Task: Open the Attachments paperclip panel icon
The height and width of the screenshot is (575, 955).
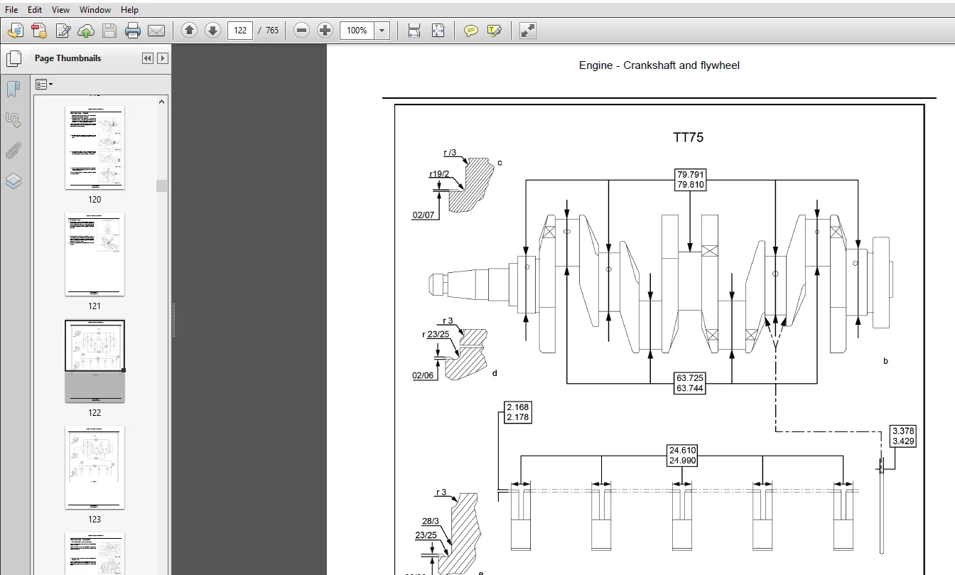Action: coord(14,151)
